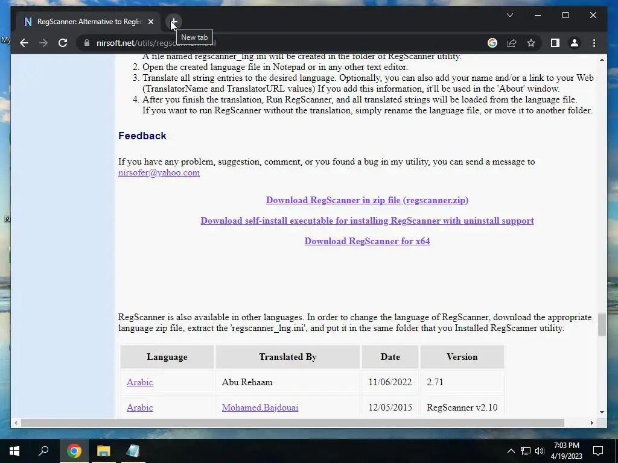618x463 pixels.
Task: Click the RegScanner v2.10 cell
Action: (x=462, y=408)
